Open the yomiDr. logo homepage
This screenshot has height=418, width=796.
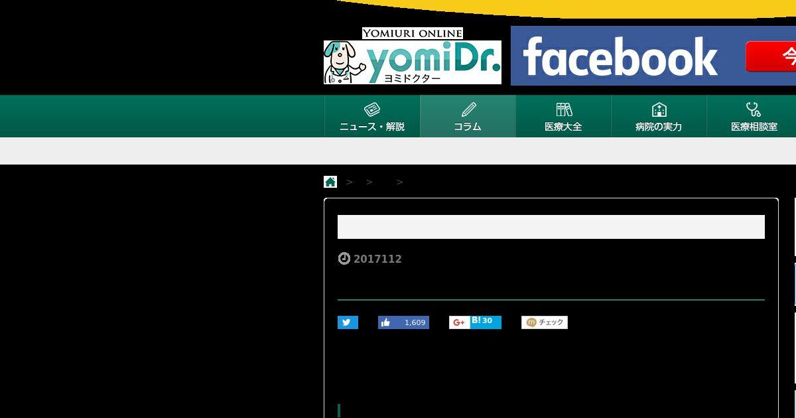pos(412,62)
